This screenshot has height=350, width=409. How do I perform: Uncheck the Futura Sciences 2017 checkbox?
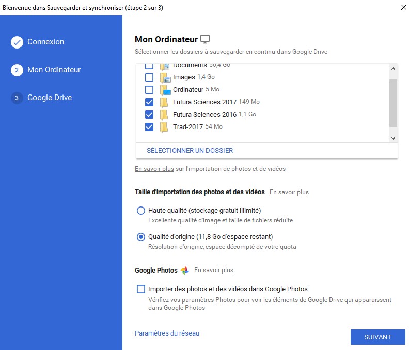point(149,102)
